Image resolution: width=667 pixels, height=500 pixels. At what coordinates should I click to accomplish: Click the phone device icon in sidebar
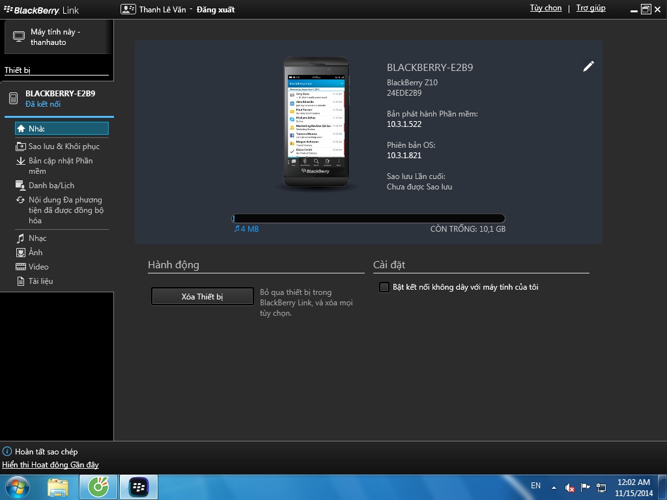point(13,99)
